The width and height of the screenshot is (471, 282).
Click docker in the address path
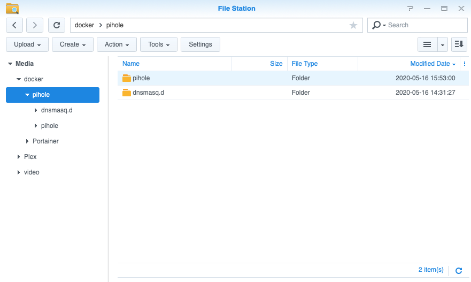[84, 25]
